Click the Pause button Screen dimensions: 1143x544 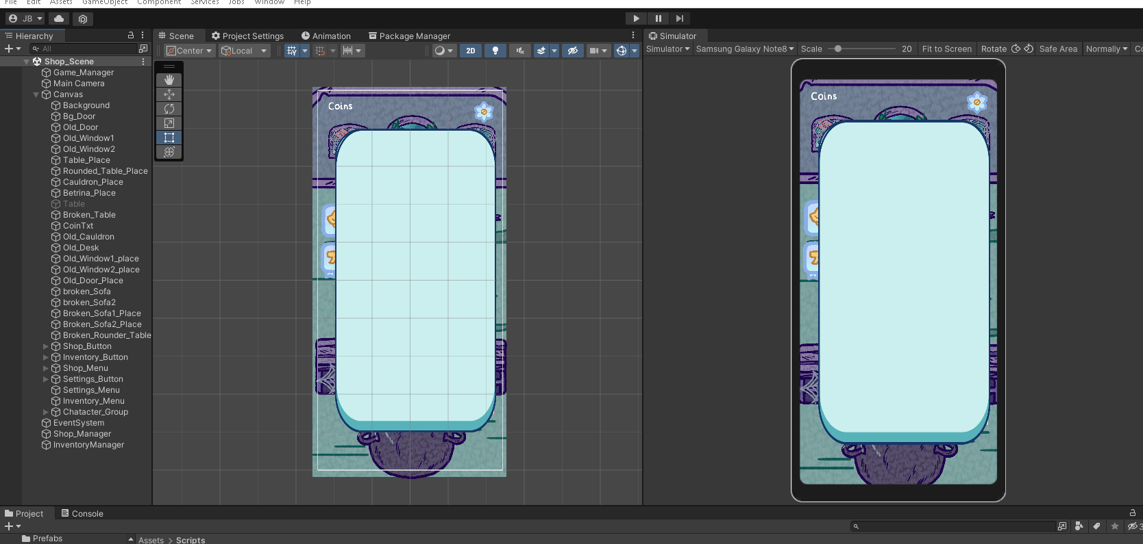658,18
